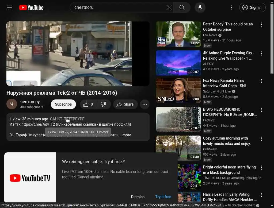Open more actions ellipsis under video

pos(145,104)
